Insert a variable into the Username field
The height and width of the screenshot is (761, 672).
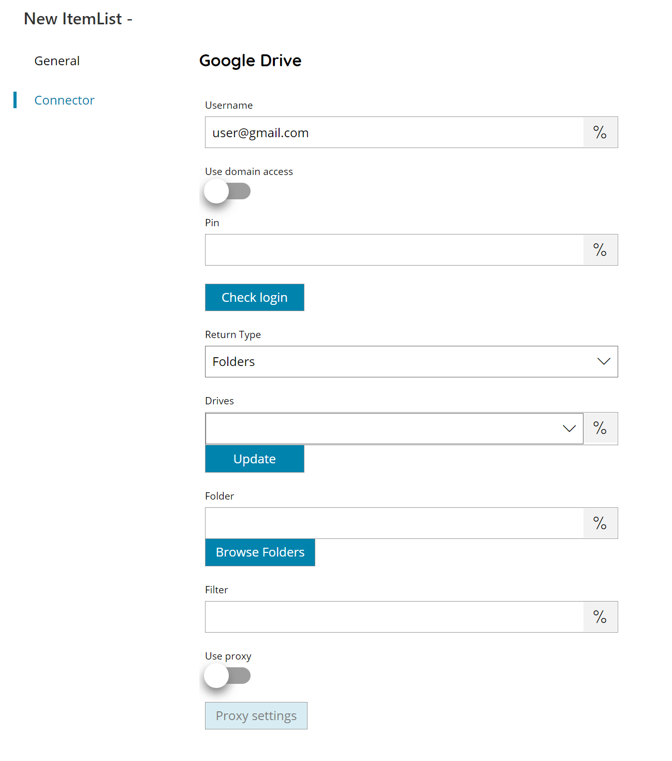click(x=600, y=132)
